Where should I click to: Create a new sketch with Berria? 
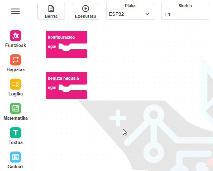(x=51, y=11)
